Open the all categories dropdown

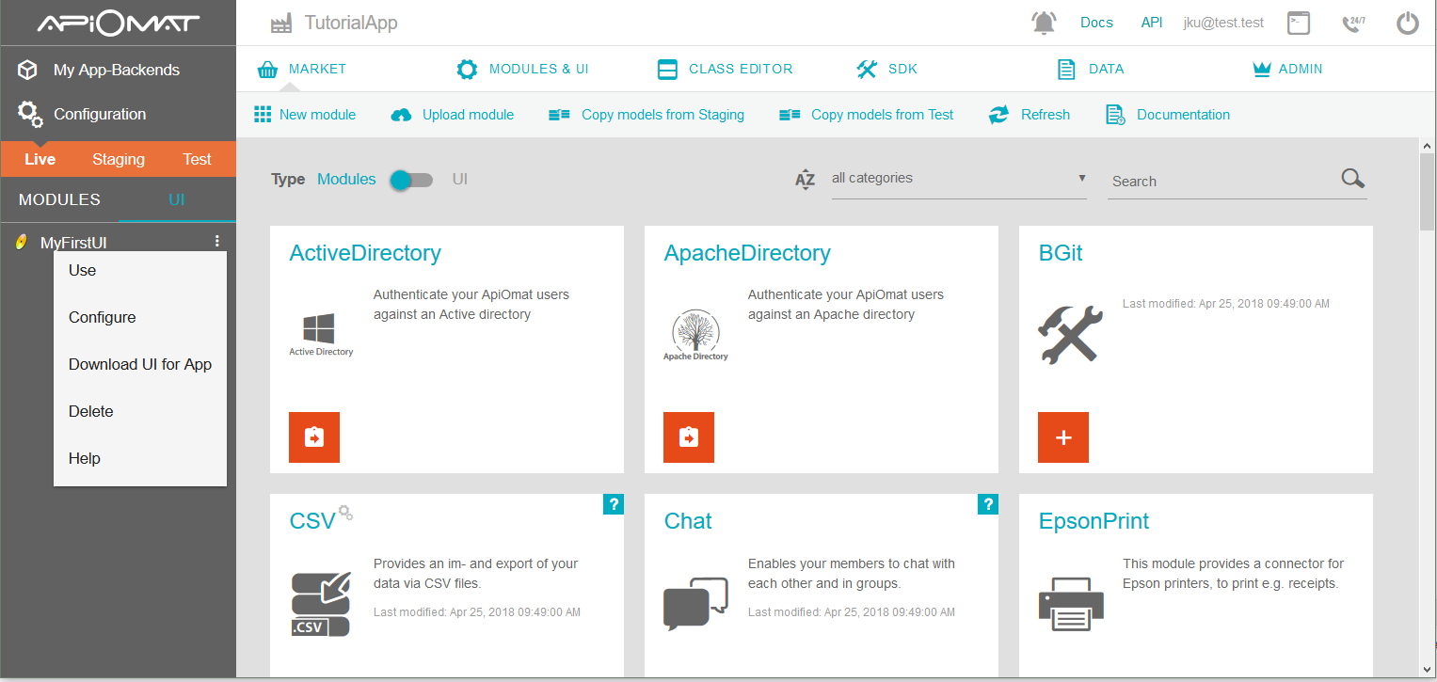tap(958, 179)
